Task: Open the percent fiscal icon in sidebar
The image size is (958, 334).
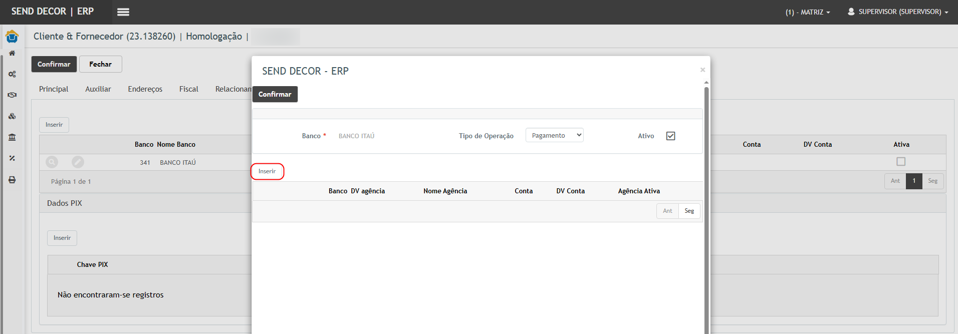Action: (12, 158)
